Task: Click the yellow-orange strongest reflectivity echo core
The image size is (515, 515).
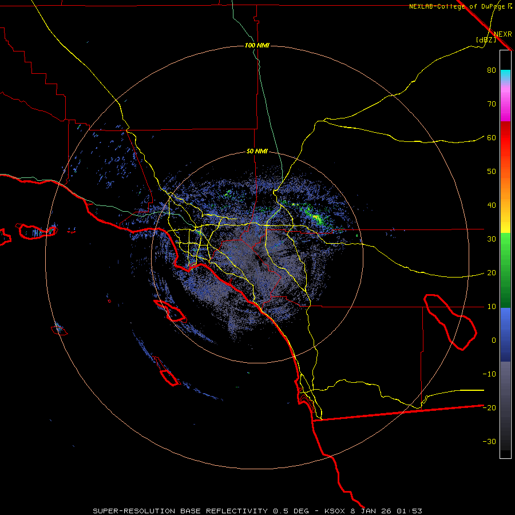Action: pos(316,217)
